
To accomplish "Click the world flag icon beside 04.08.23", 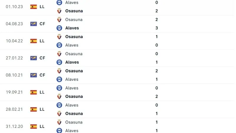I will click(33, 24).
